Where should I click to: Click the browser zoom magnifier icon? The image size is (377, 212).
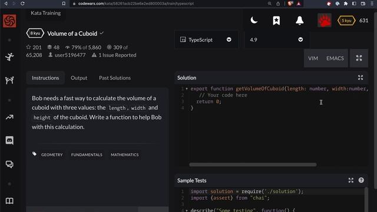[270, 4]
